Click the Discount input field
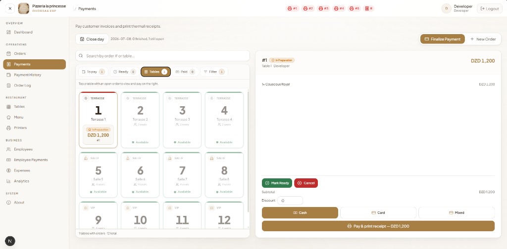This screenshot has height=249, width=507. [x=290, y=201]
